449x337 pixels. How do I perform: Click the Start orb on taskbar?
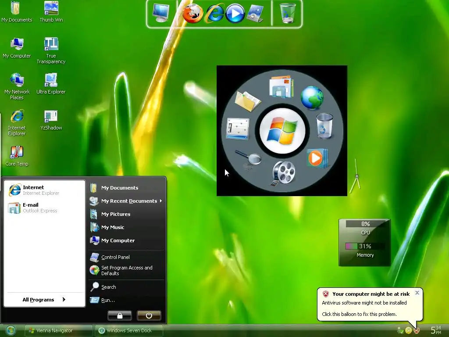[11, 331]
